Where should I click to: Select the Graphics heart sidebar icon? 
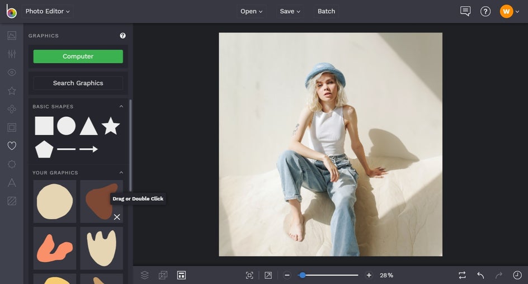(12, 146)
